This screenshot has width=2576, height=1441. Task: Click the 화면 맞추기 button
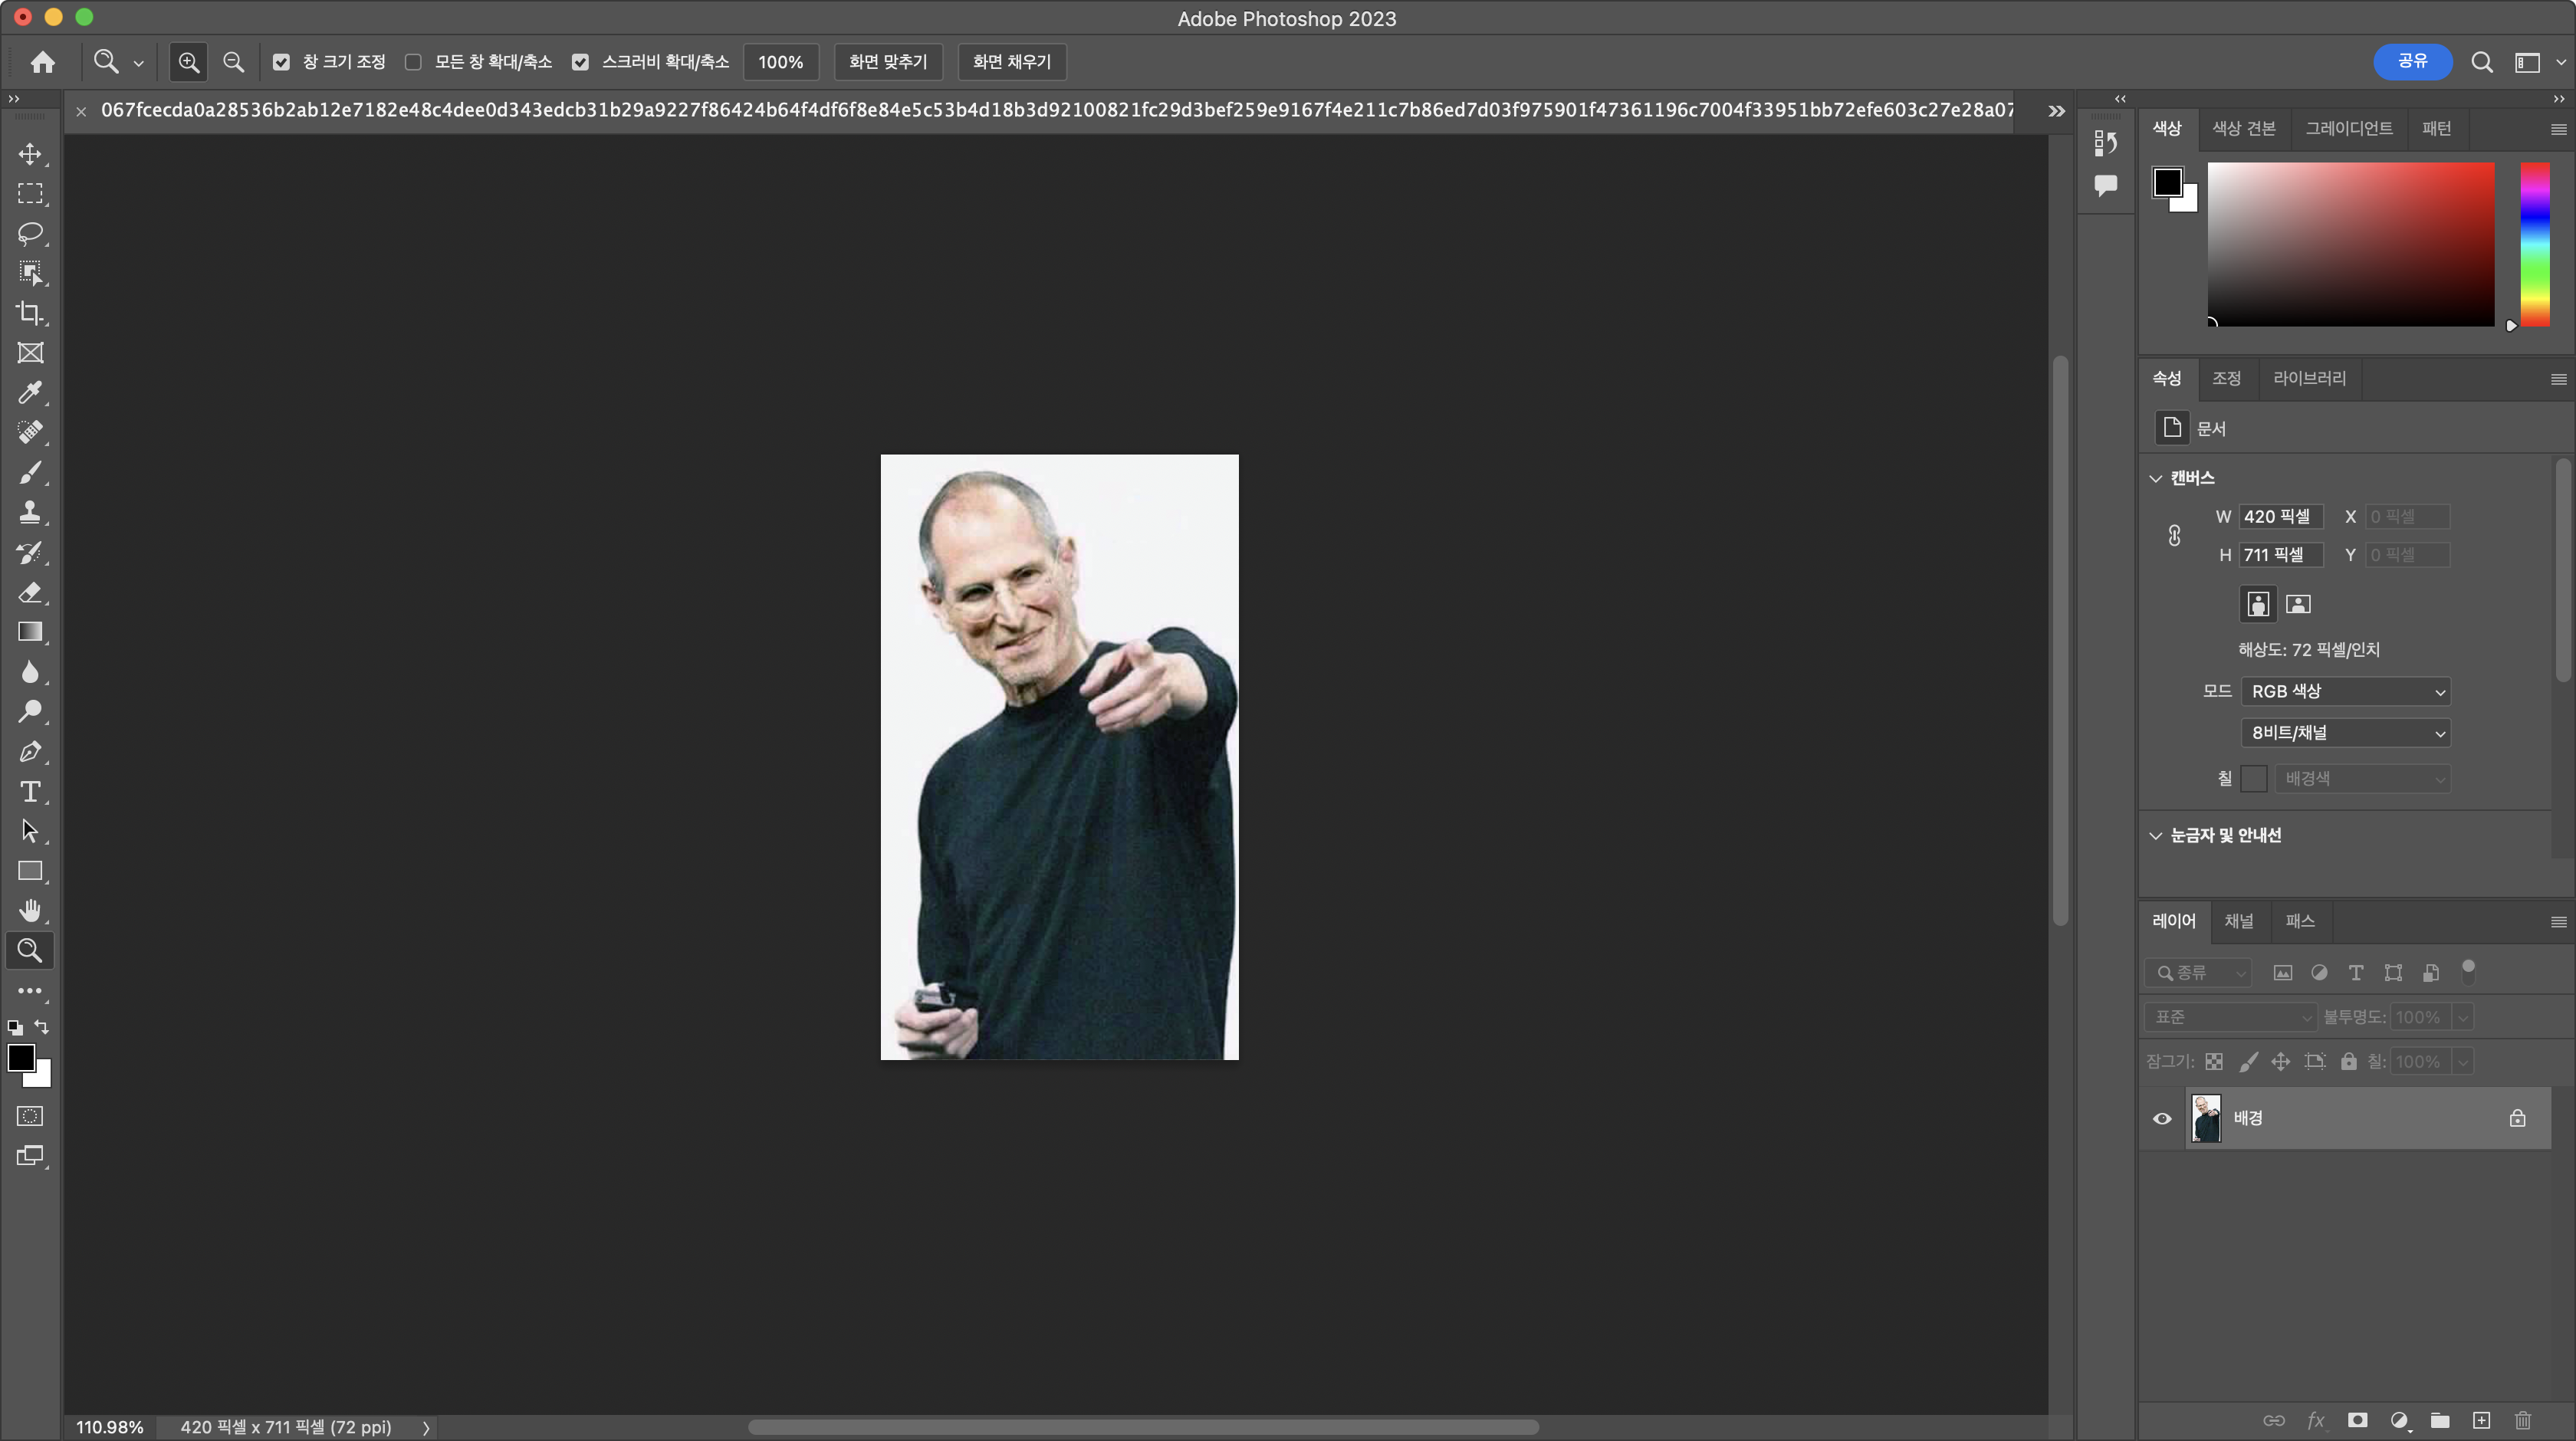click(887, 62)
